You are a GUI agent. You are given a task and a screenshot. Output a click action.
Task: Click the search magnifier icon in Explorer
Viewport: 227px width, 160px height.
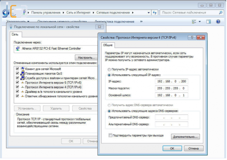pyautogui.click(x=220, y=12)
